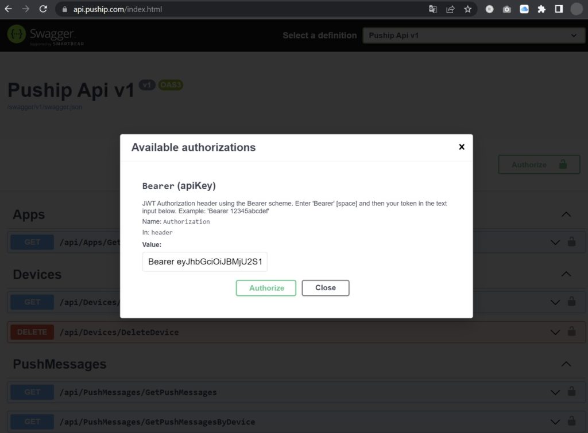Click the DELETE method badge
Viewport: 588px width, 433px height.
32,332
